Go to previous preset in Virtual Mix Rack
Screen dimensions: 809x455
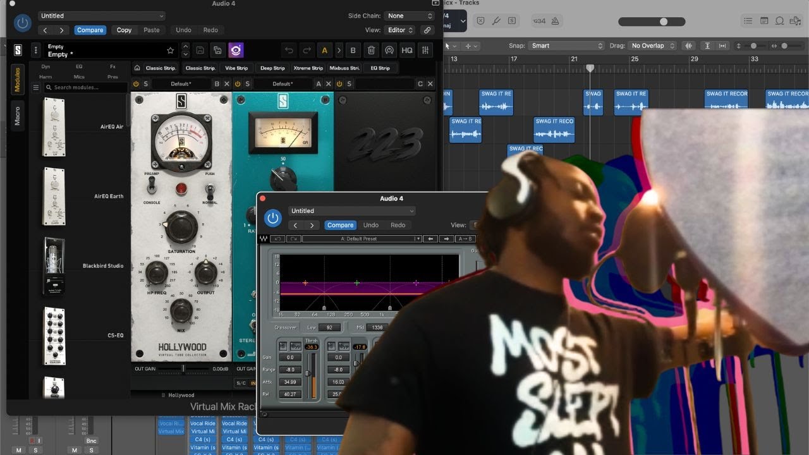pos(46,30)
